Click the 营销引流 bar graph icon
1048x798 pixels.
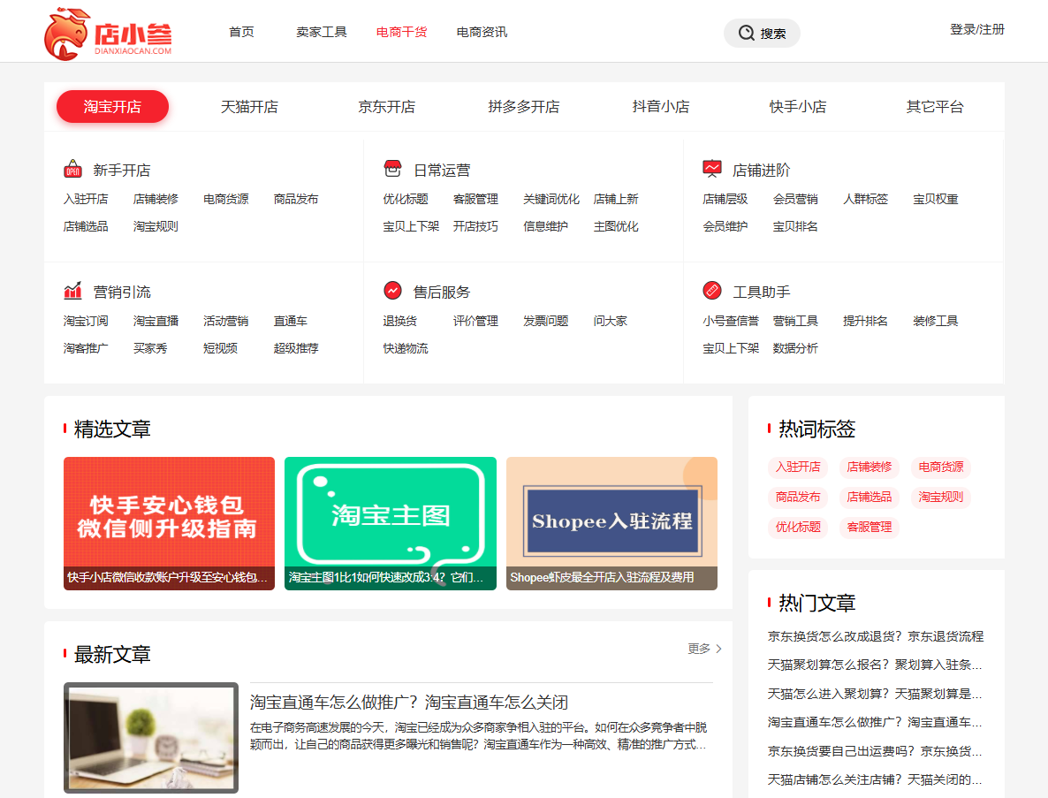point(72,292)
